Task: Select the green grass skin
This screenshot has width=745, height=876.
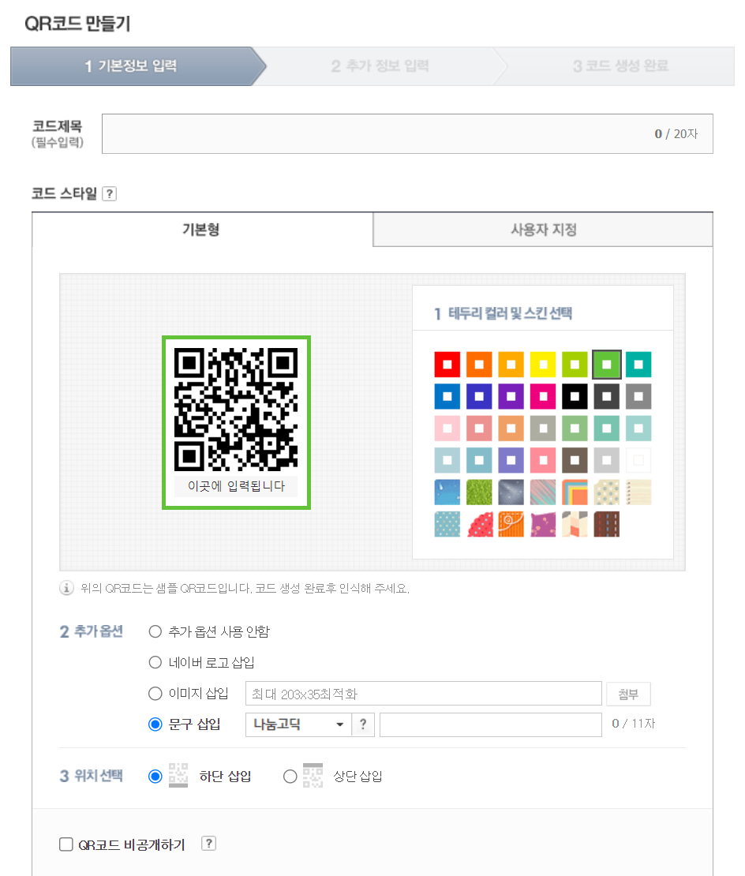Action: [x=479, y=492]
